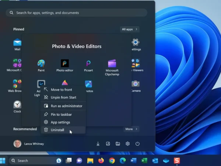Click the pink triangle app icon
Screen dimensions: 221x166
(65, 83)
